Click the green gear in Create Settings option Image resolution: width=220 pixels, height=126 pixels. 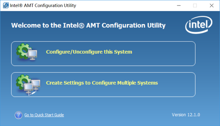point(23,81)
